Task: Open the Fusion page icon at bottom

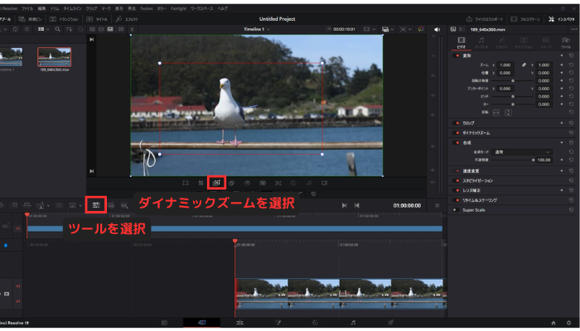Action: [278, 323]
